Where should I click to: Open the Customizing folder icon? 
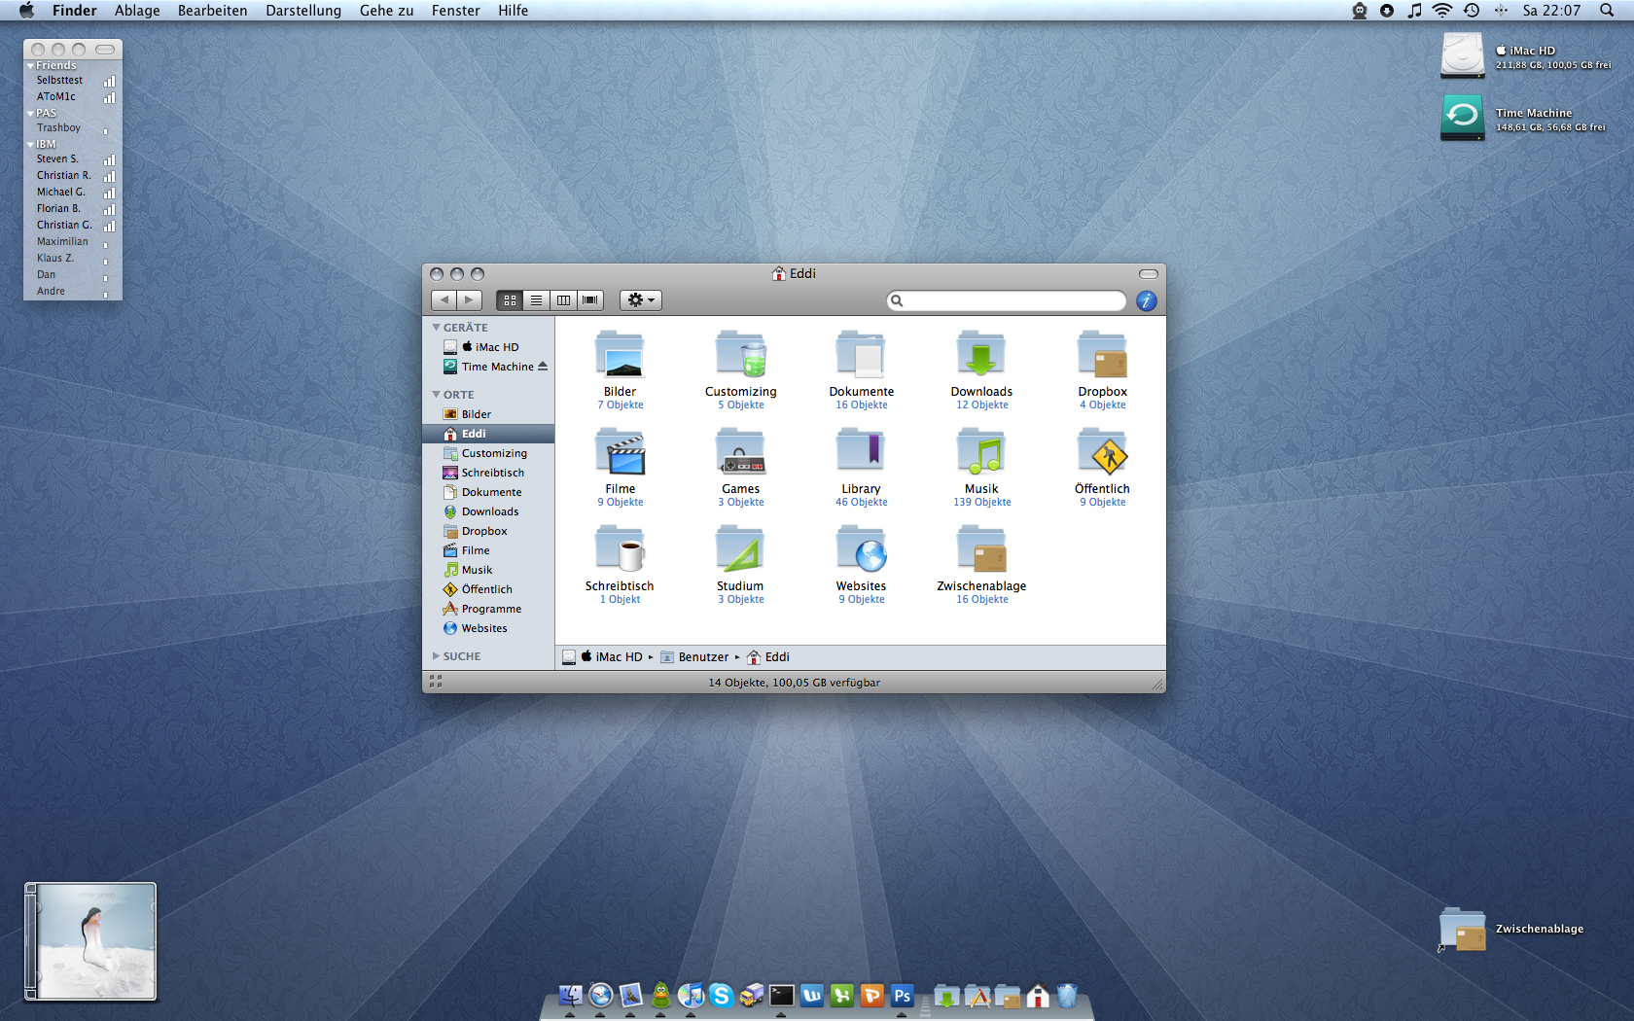(x=740, y=355)
